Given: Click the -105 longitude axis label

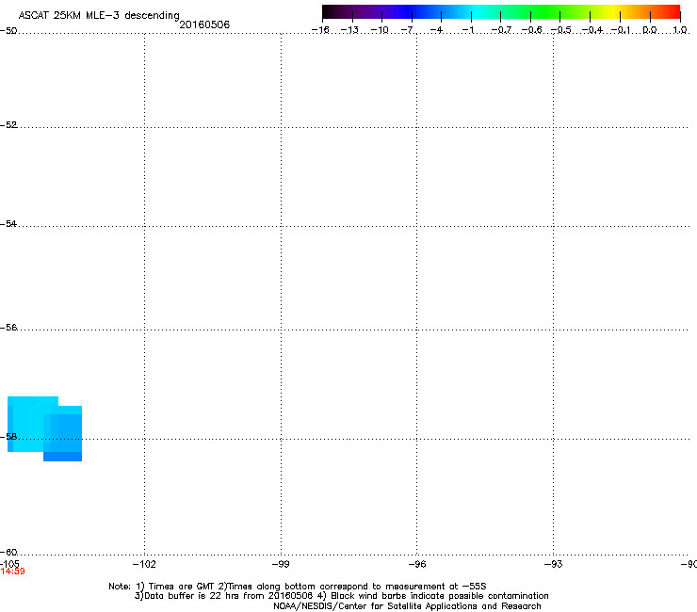Looking at the screenshot, I should (x=9, y=564).
